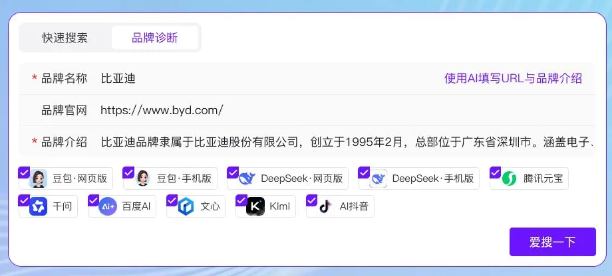Deselect the Kimi checkbox

(241, 200)
